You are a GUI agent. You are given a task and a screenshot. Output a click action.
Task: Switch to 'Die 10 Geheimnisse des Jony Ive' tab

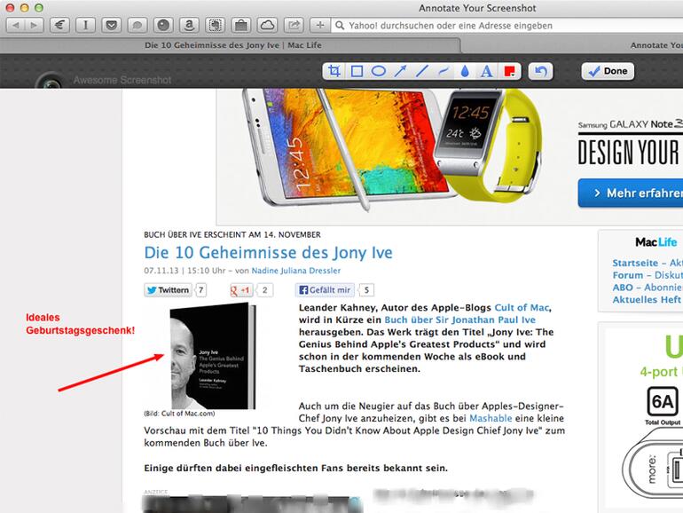click(x=233, y=45)
